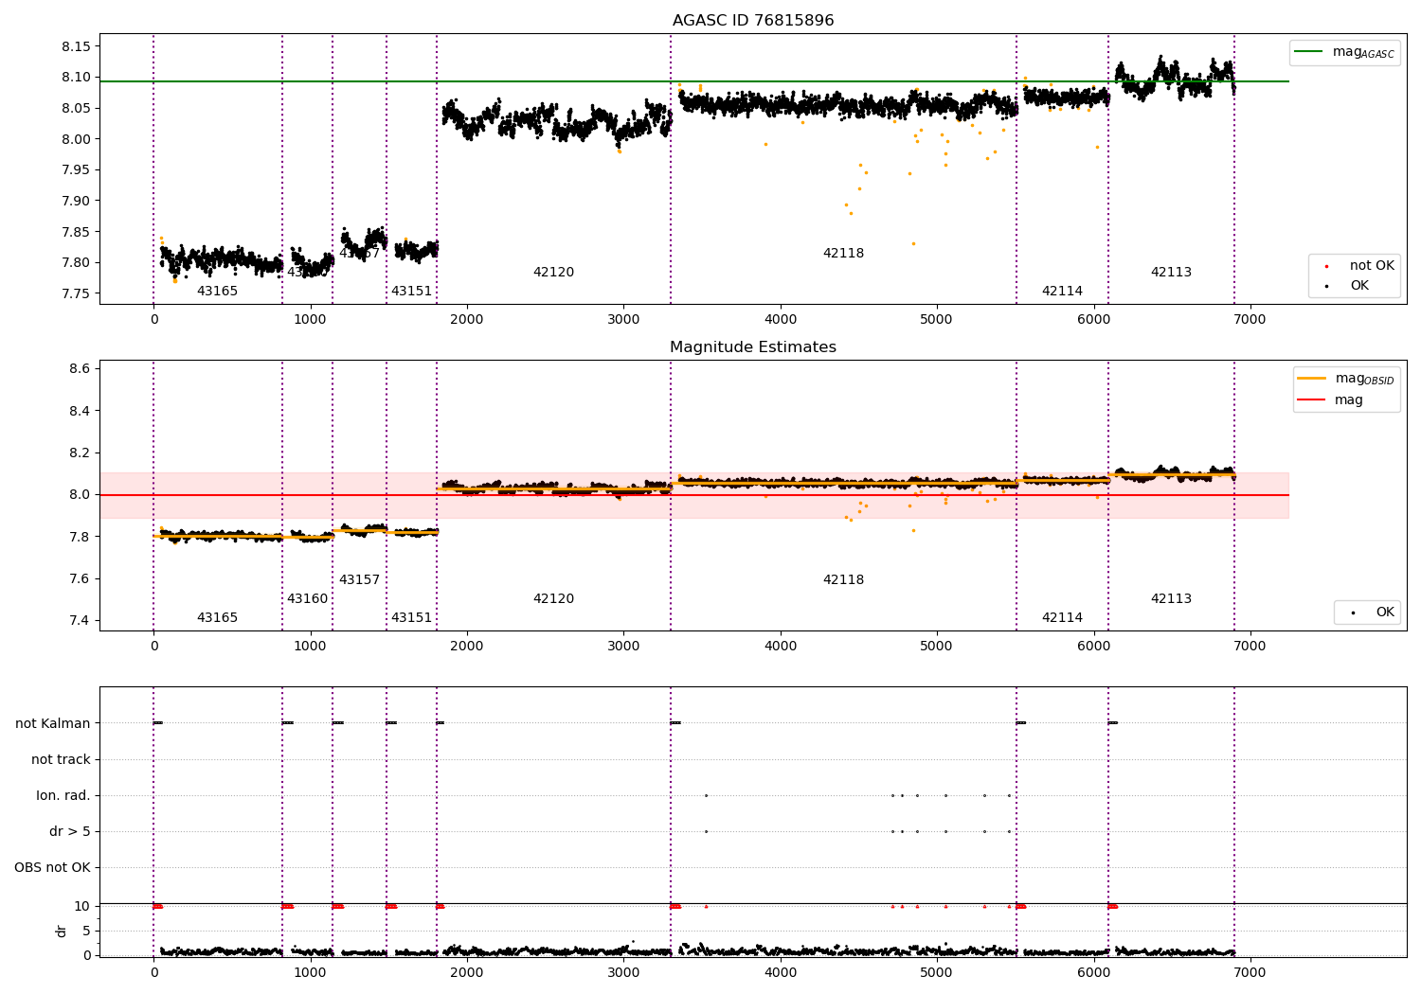Click obsid label 43165 in Magnitude Estimates plot

(217, 618)
